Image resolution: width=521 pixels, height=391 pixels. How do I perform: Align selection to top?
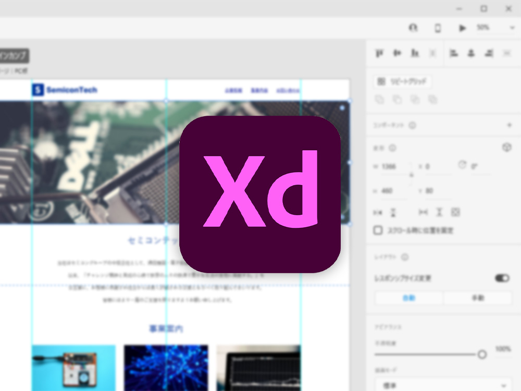[x=379, y=53]
